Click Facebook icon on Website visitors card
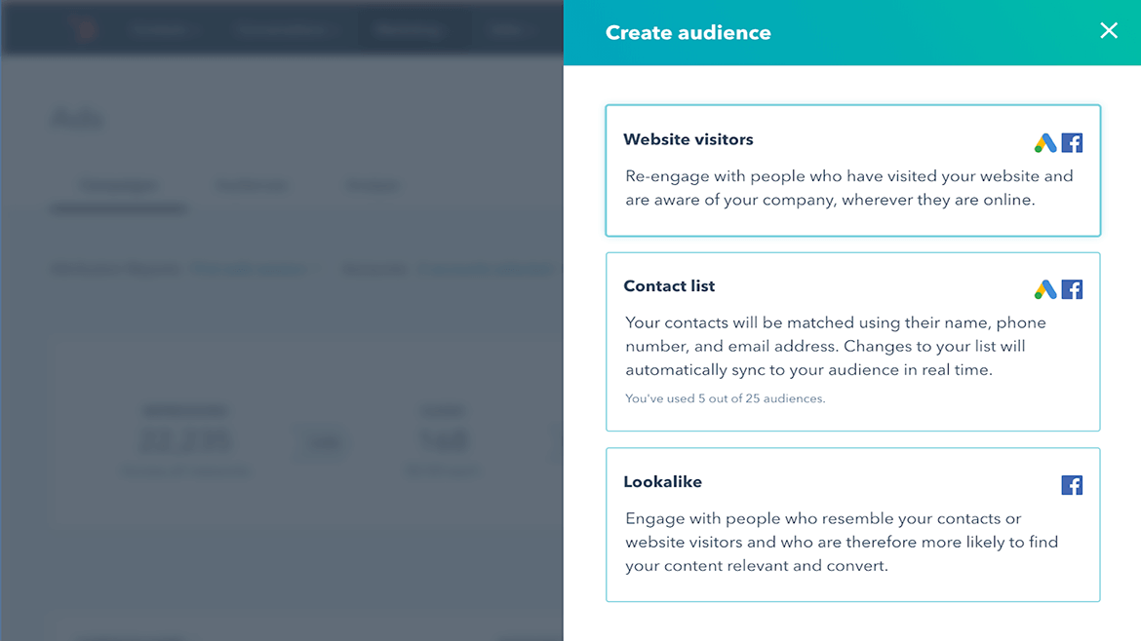Screen dimensions: 1141x641 [1072, 143]
